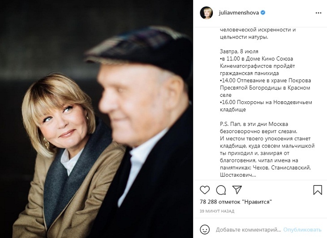327x238 pixels.
Task: View the 78 288 likes list
Action: click(236, 202)
